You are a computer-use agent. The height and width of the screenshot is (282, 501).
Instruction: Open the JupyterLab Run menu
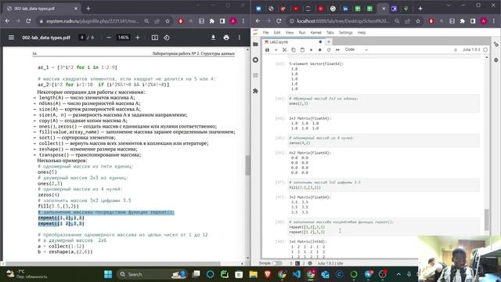302,33
